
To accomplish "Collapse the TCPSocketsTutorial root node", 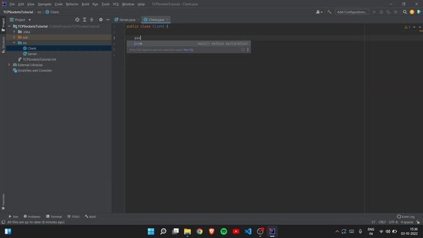I will pos(9,26).
